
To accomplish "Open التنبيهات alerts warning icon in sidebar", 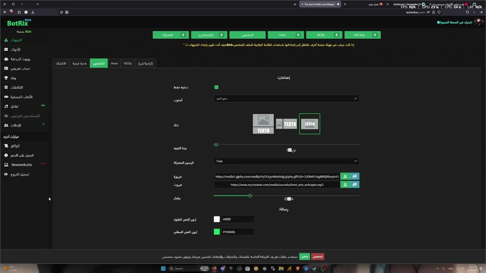I will click(x=6, y=40).
